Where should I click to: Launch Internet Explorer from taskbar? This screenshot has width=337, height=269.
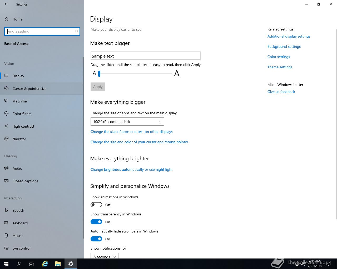45,264
